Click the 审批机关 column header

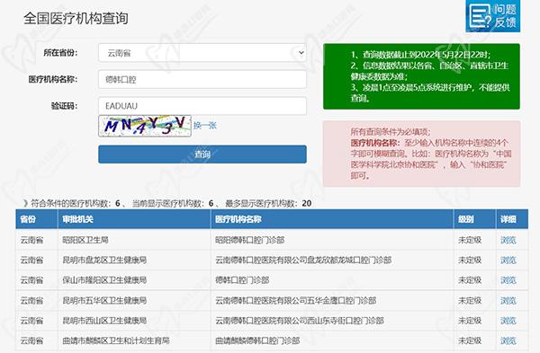134,219
